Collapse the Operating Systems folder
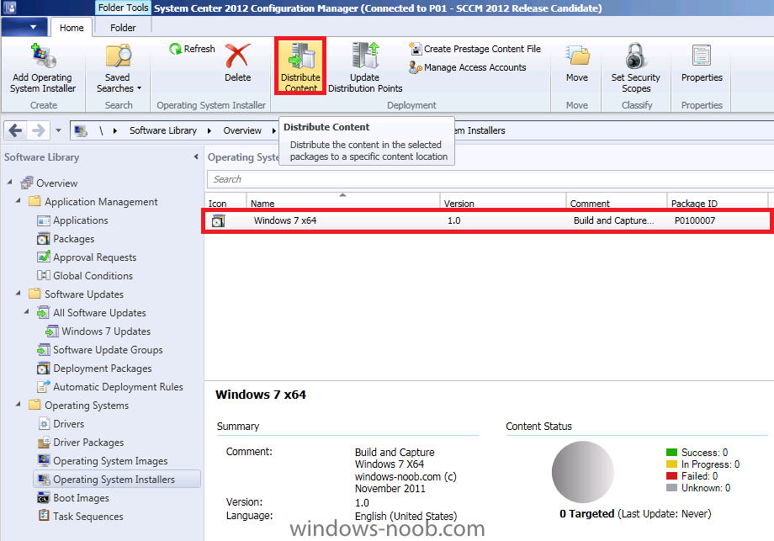 pyautogui.click(x=19, y=404)
